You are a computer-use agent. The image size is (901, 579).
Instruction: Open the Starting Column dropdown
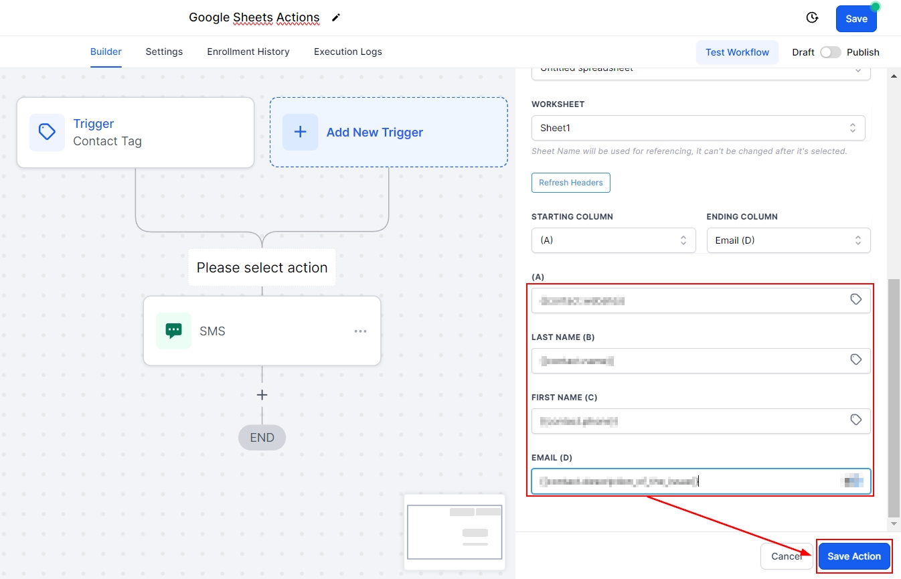click(613, 240)
